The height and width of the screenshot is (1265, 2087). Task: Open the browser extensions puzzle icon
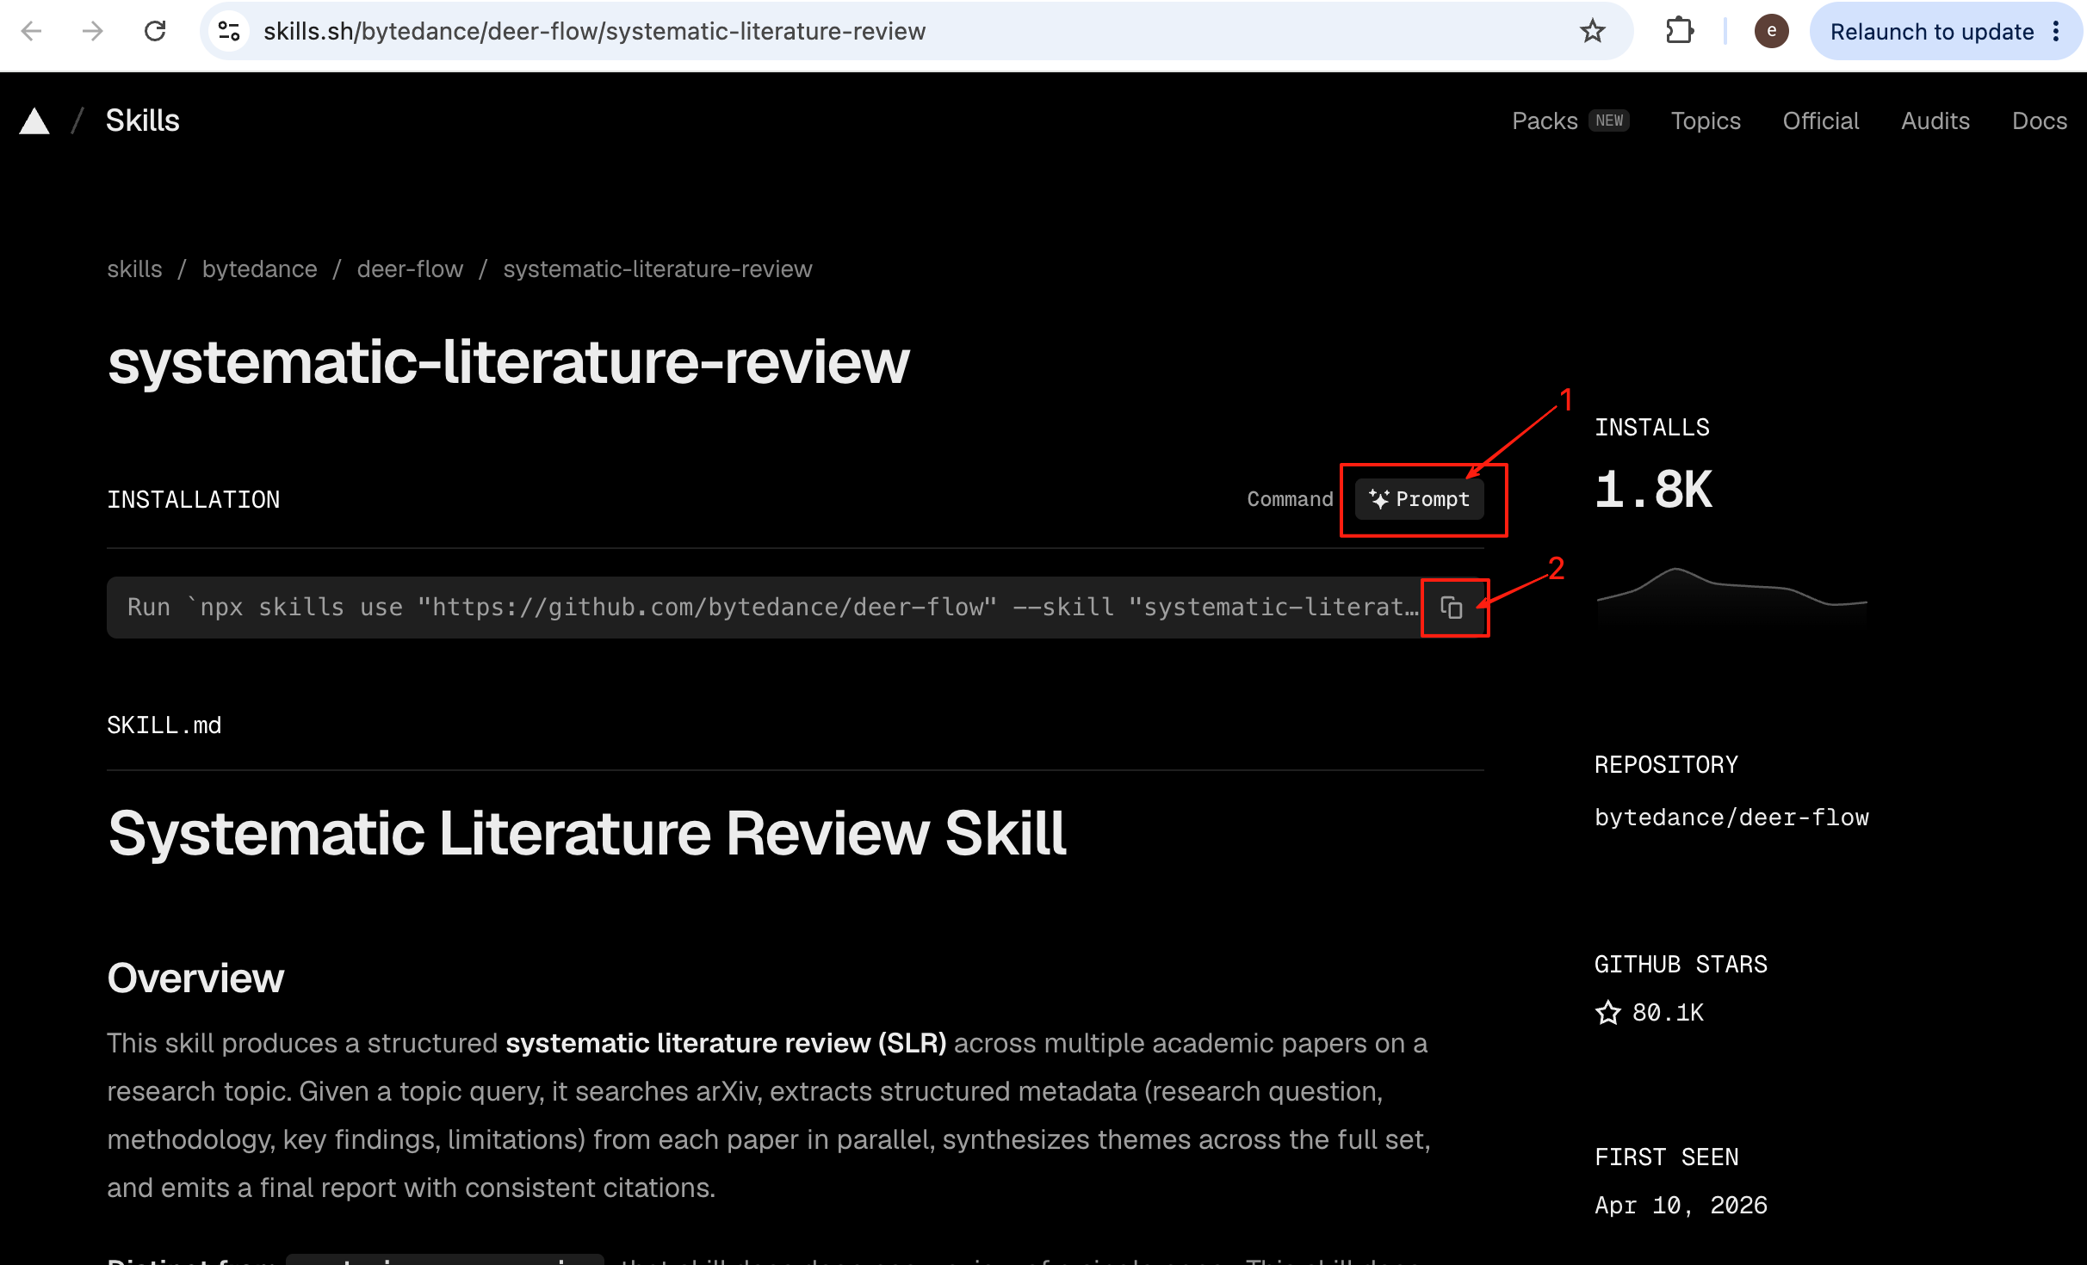pos(1679,31)
